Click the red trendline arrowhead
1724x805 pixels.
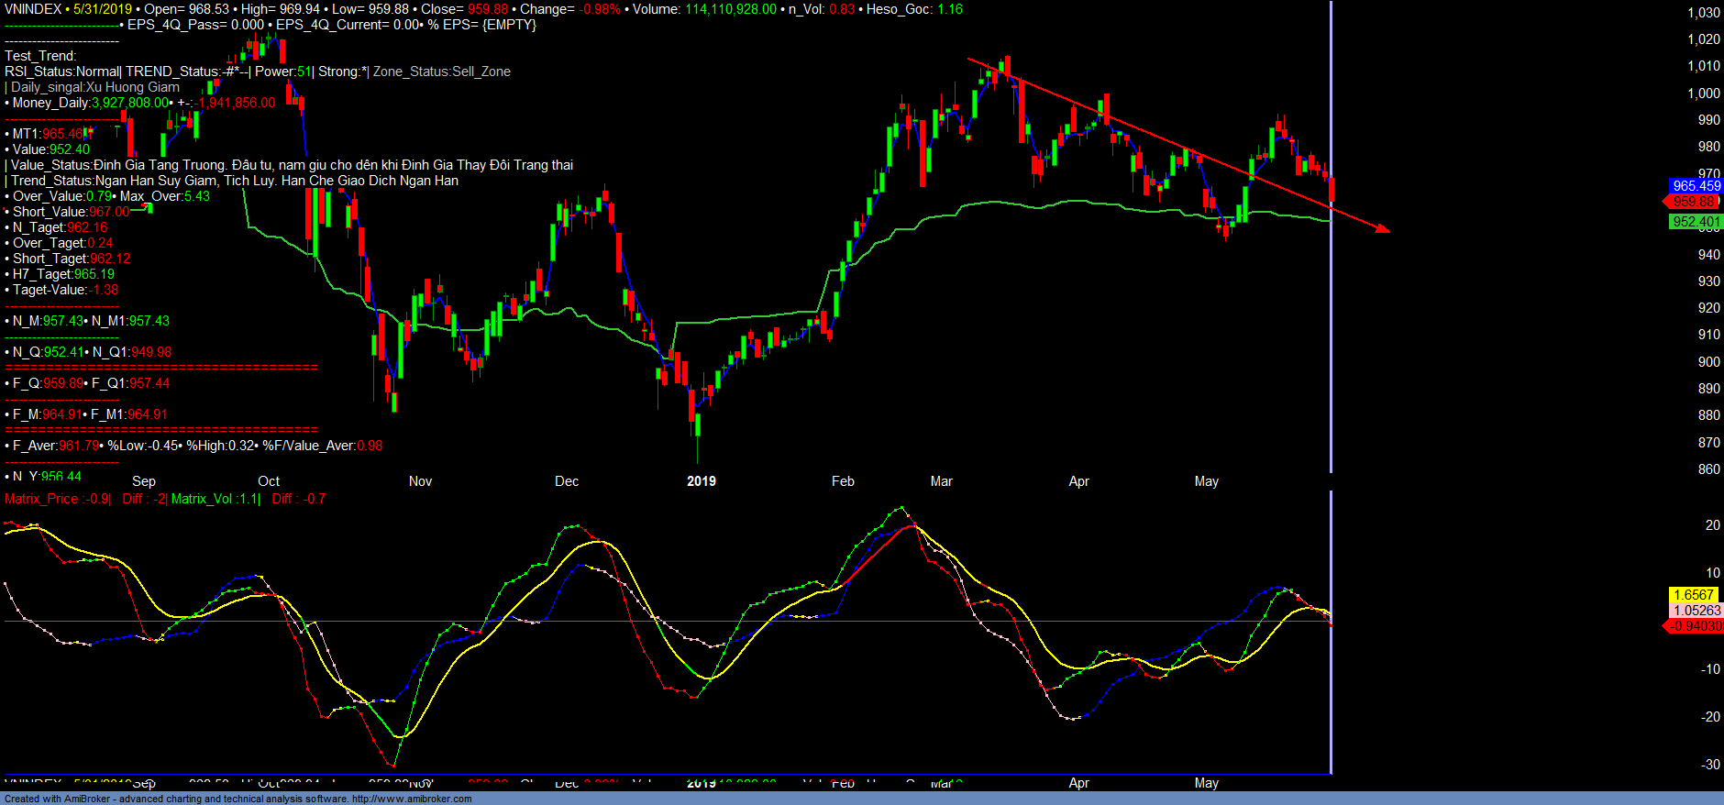1383,229
